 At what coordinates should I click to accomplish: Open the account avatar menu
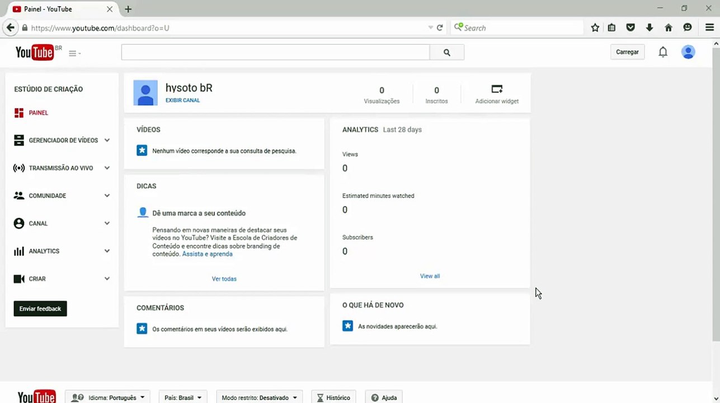pyautogui.click(x=688, y=52)
